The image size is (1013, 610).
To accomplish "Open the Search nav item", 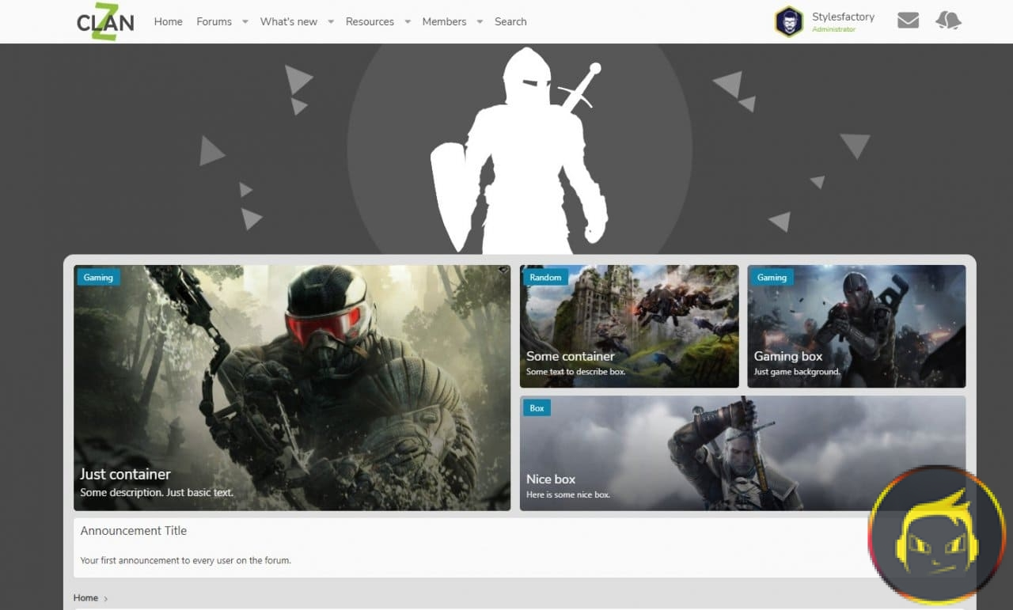I will point(510,21).
